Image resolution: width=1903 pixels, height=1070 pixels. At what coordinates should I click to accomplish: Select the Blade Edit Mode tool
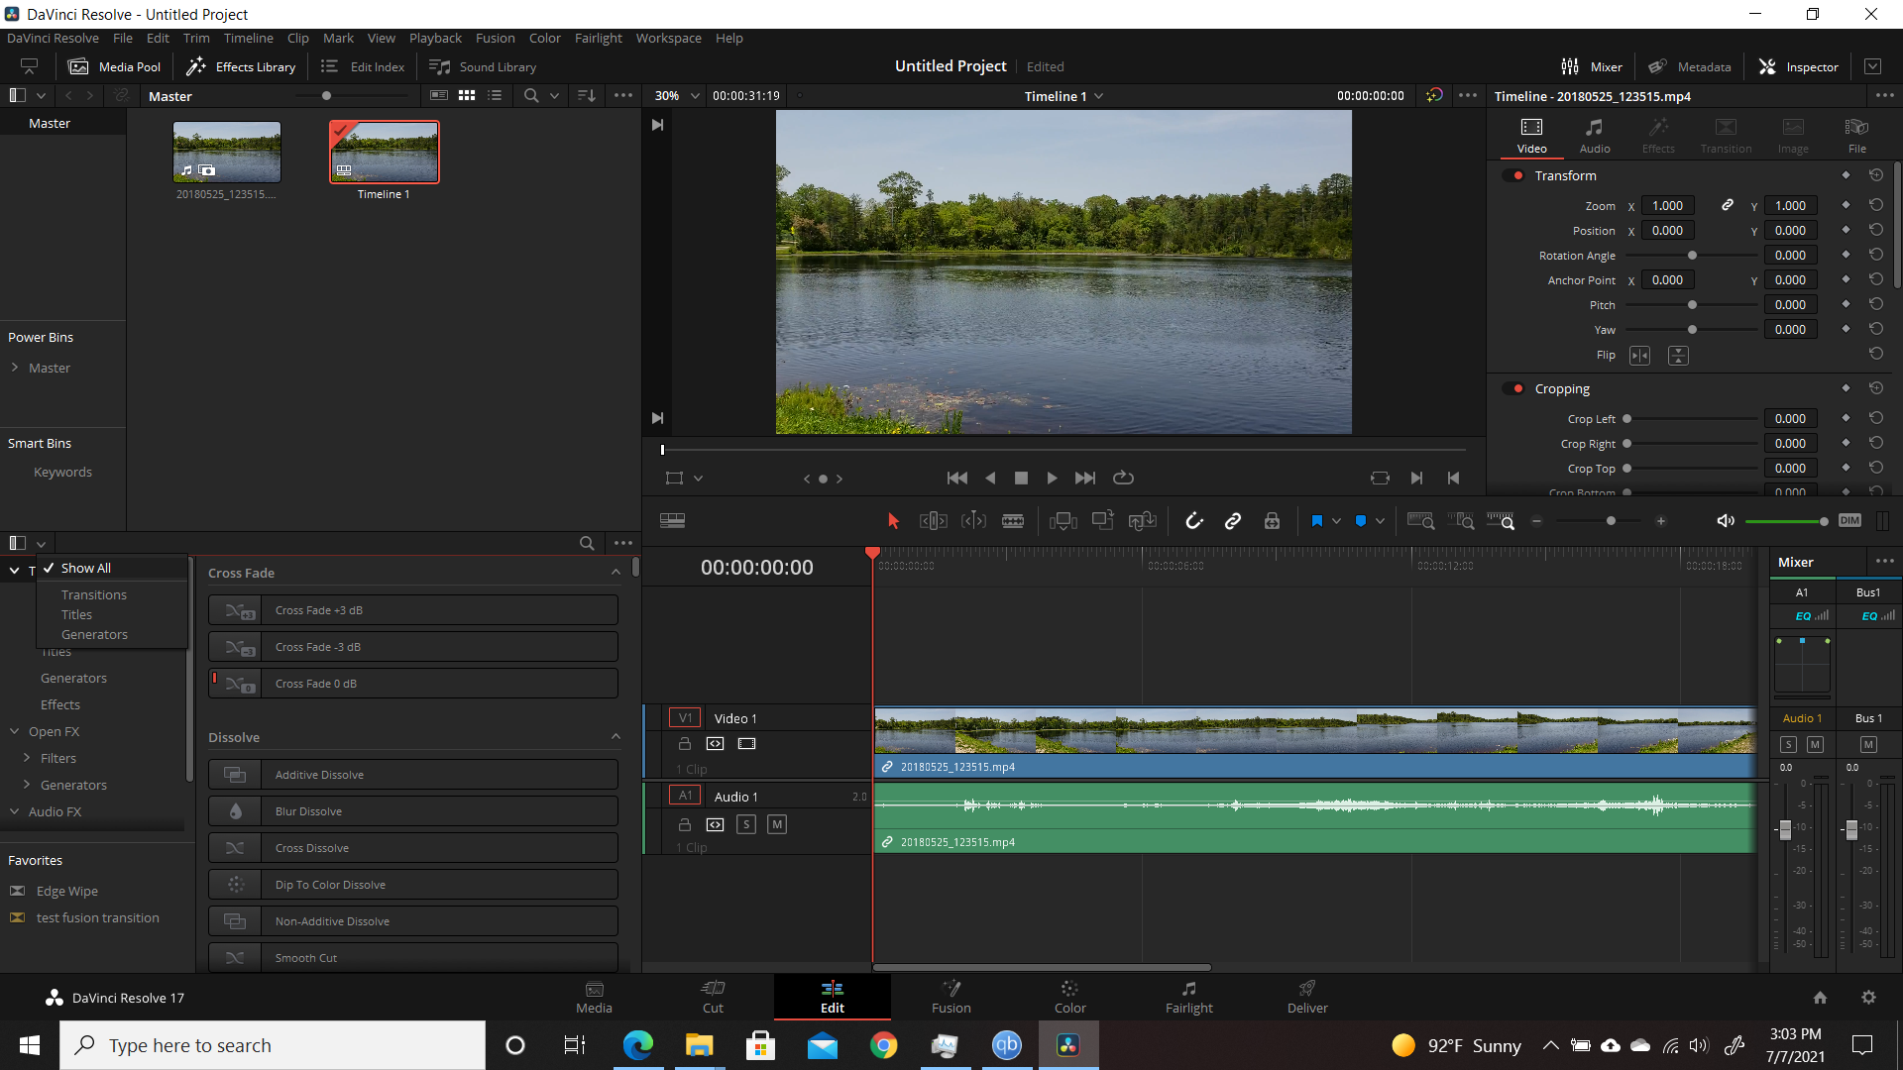(1013, 521)
